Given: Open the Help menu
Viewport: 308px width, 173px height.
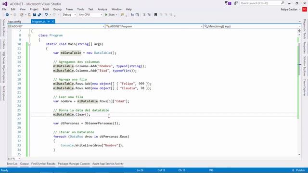Looking at the screenshot, I should click(128, 9).
